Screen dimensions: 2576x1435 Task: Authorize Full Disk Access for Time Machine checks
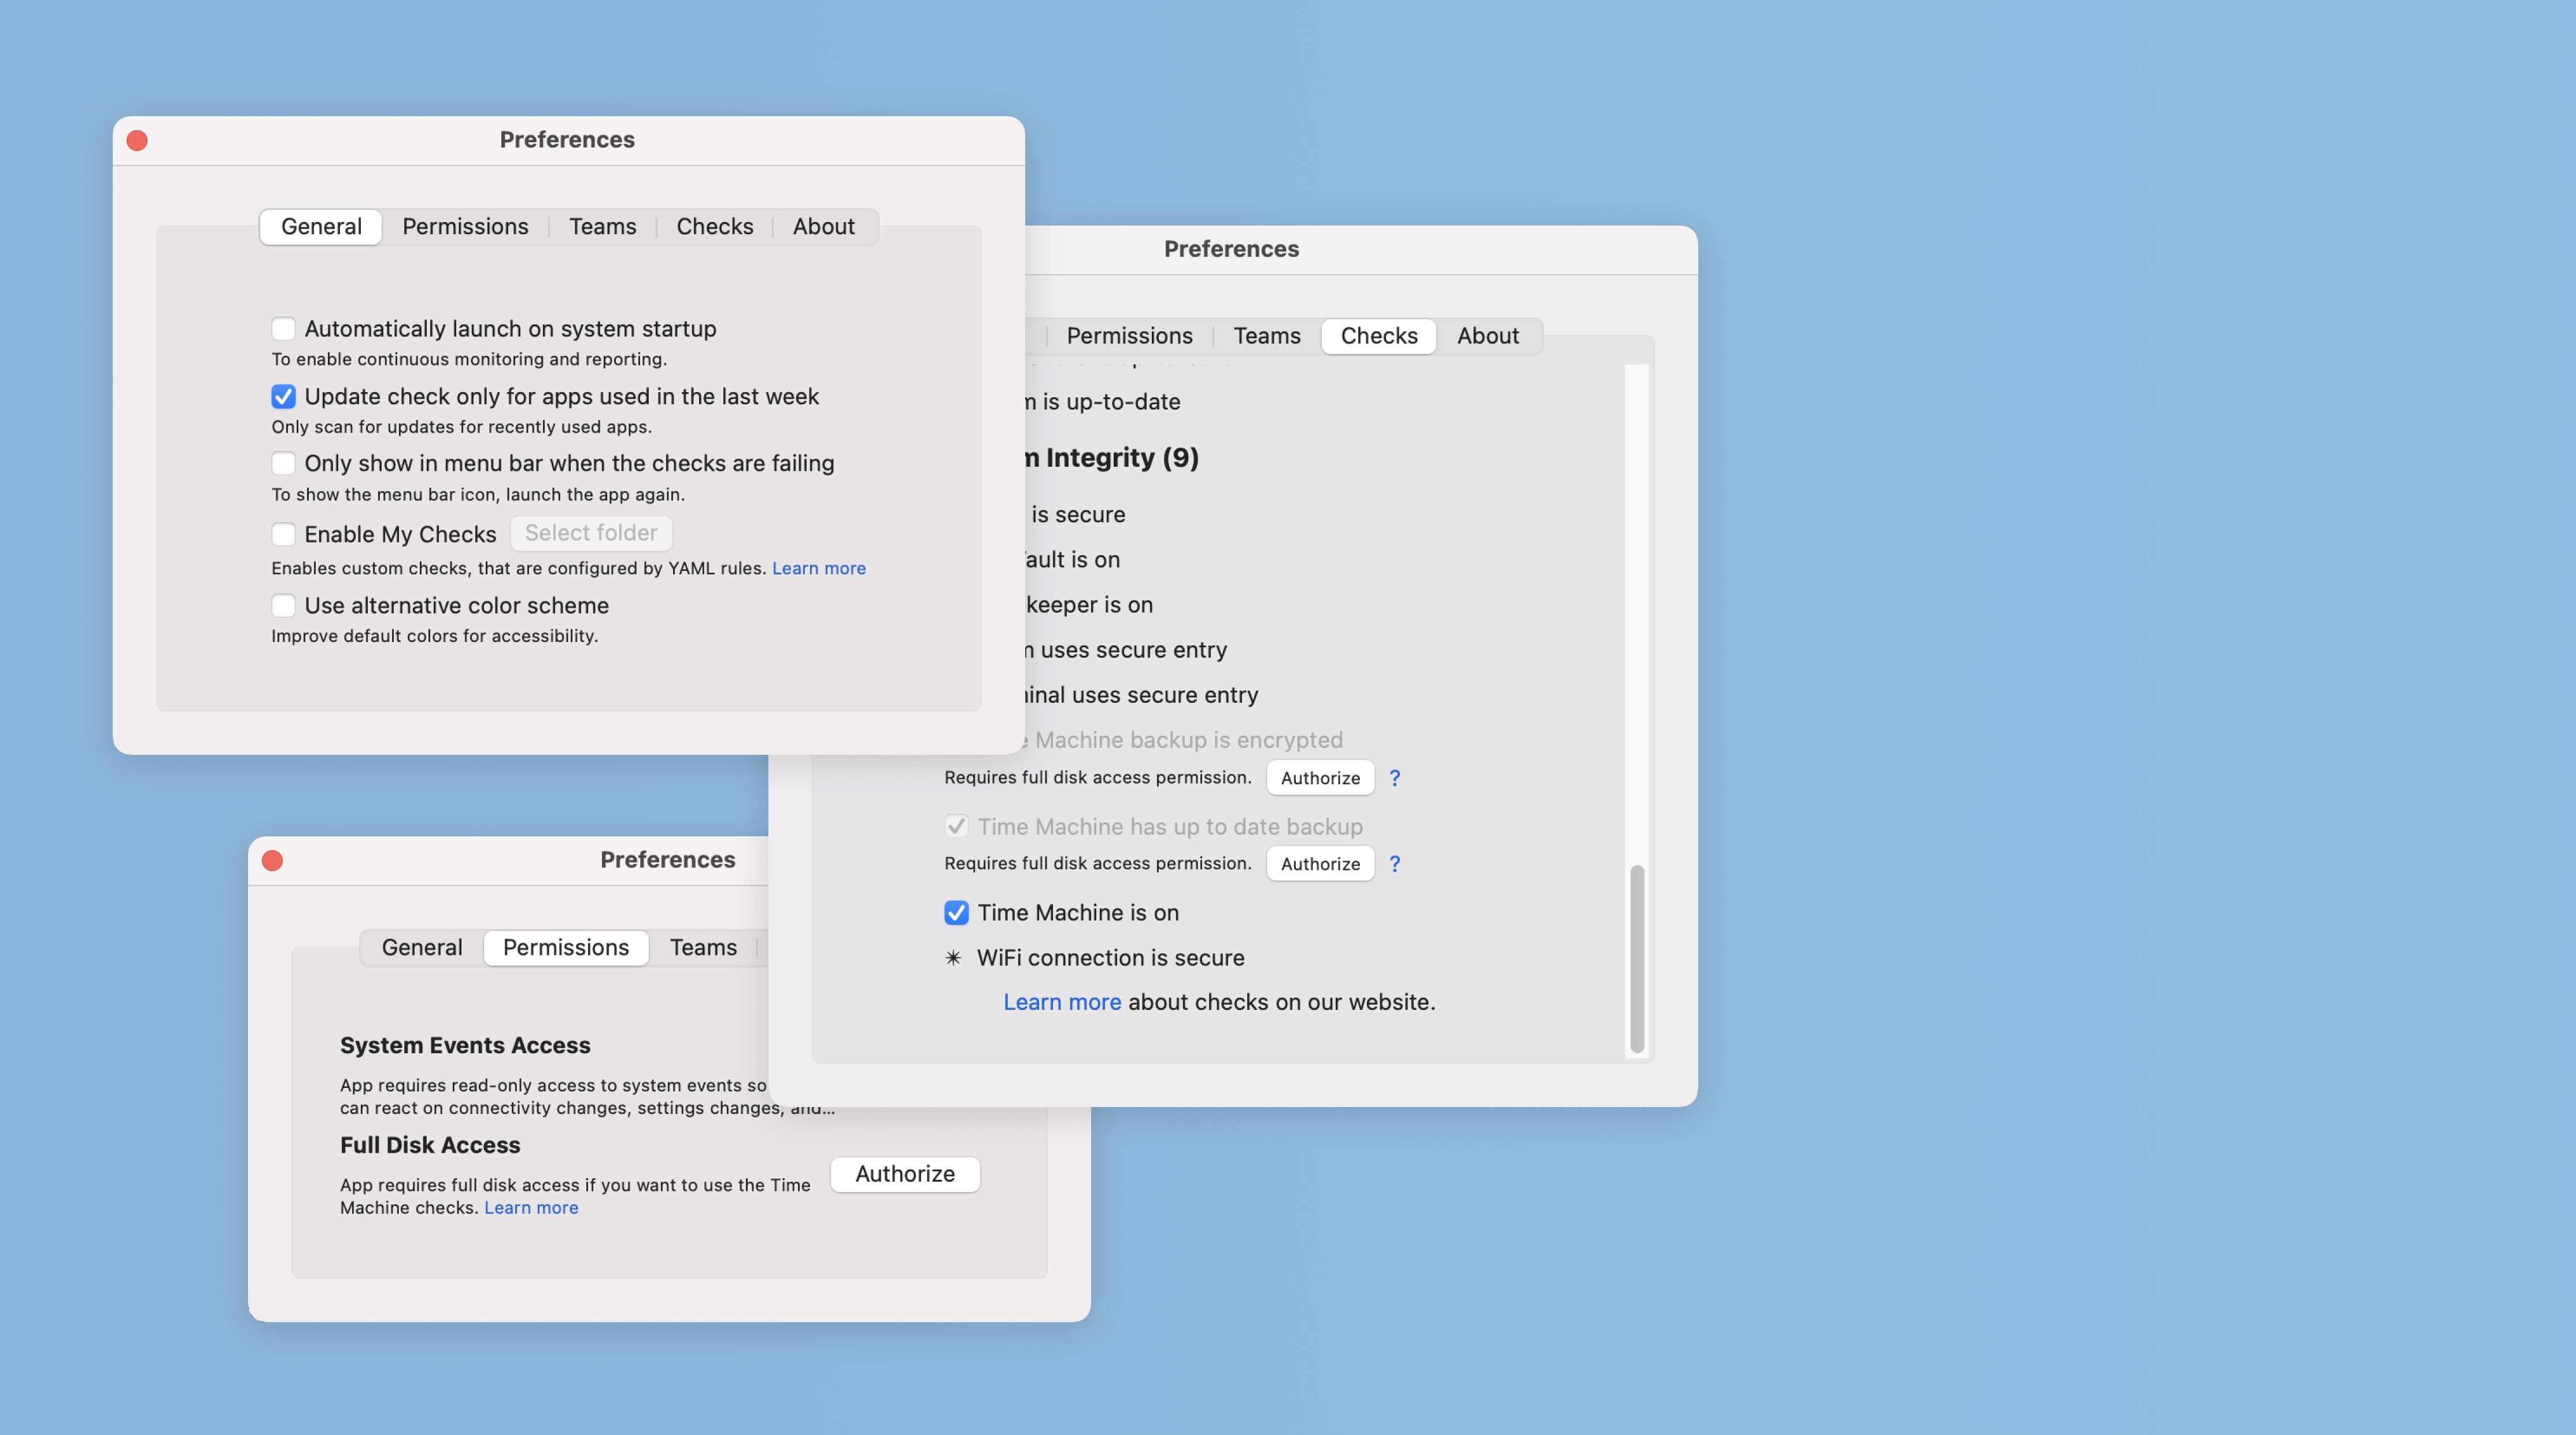pos(904,1174)
